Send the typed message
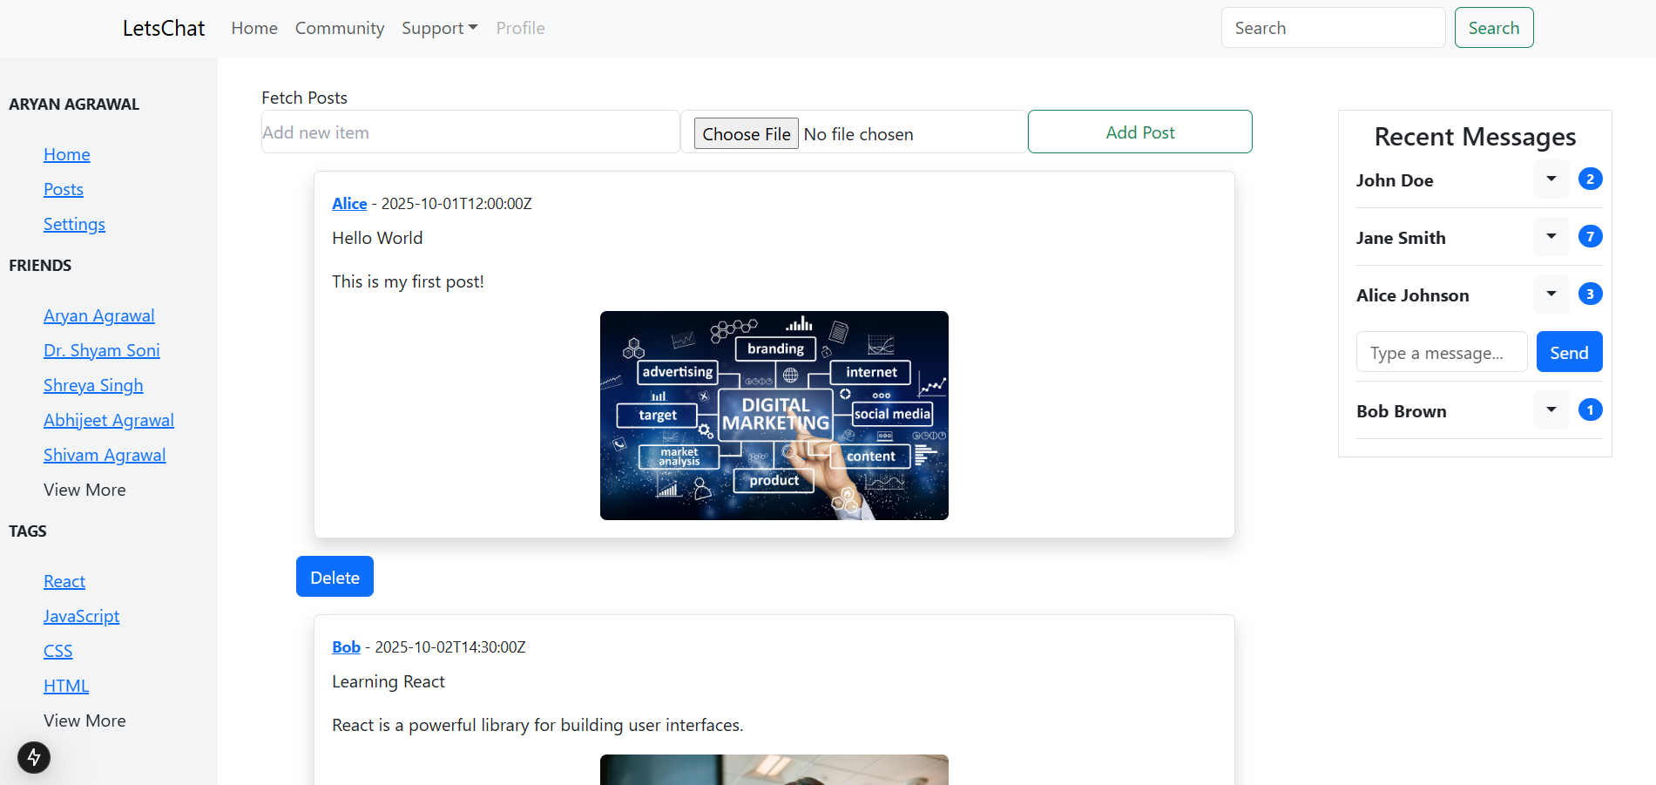This screenshot has width=1656, height=785. pos(1569,352)
